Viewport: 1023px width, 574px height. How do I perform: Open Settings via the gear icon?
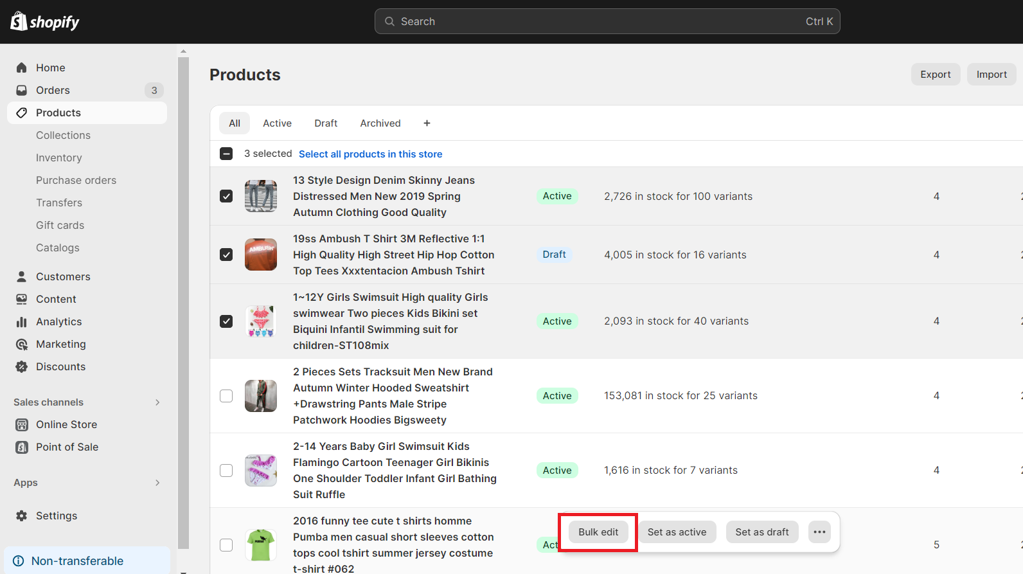pyautogui.click(x=22, y=516)
